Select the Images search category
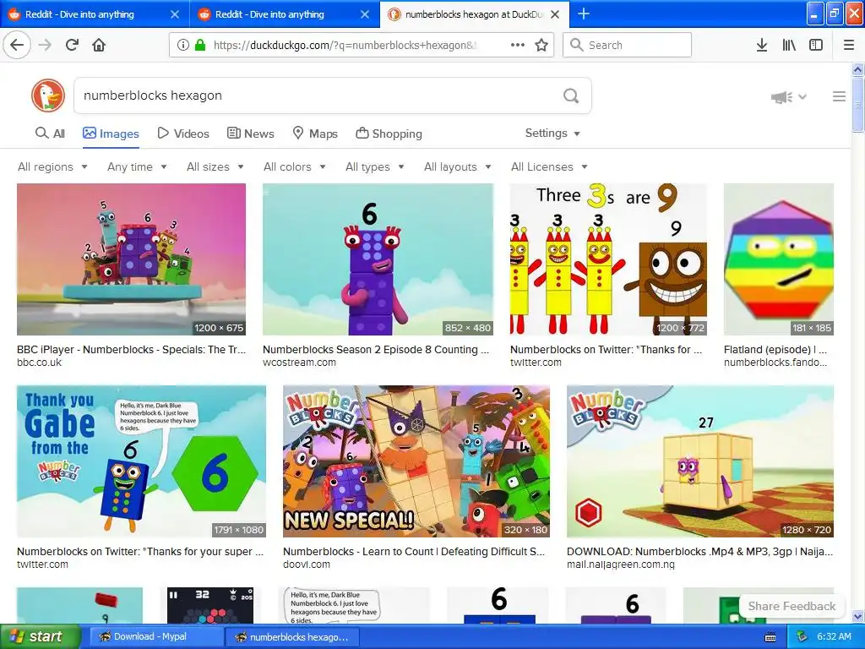The height and width of the screenshot is (649, 865). (x=111, y=134)
